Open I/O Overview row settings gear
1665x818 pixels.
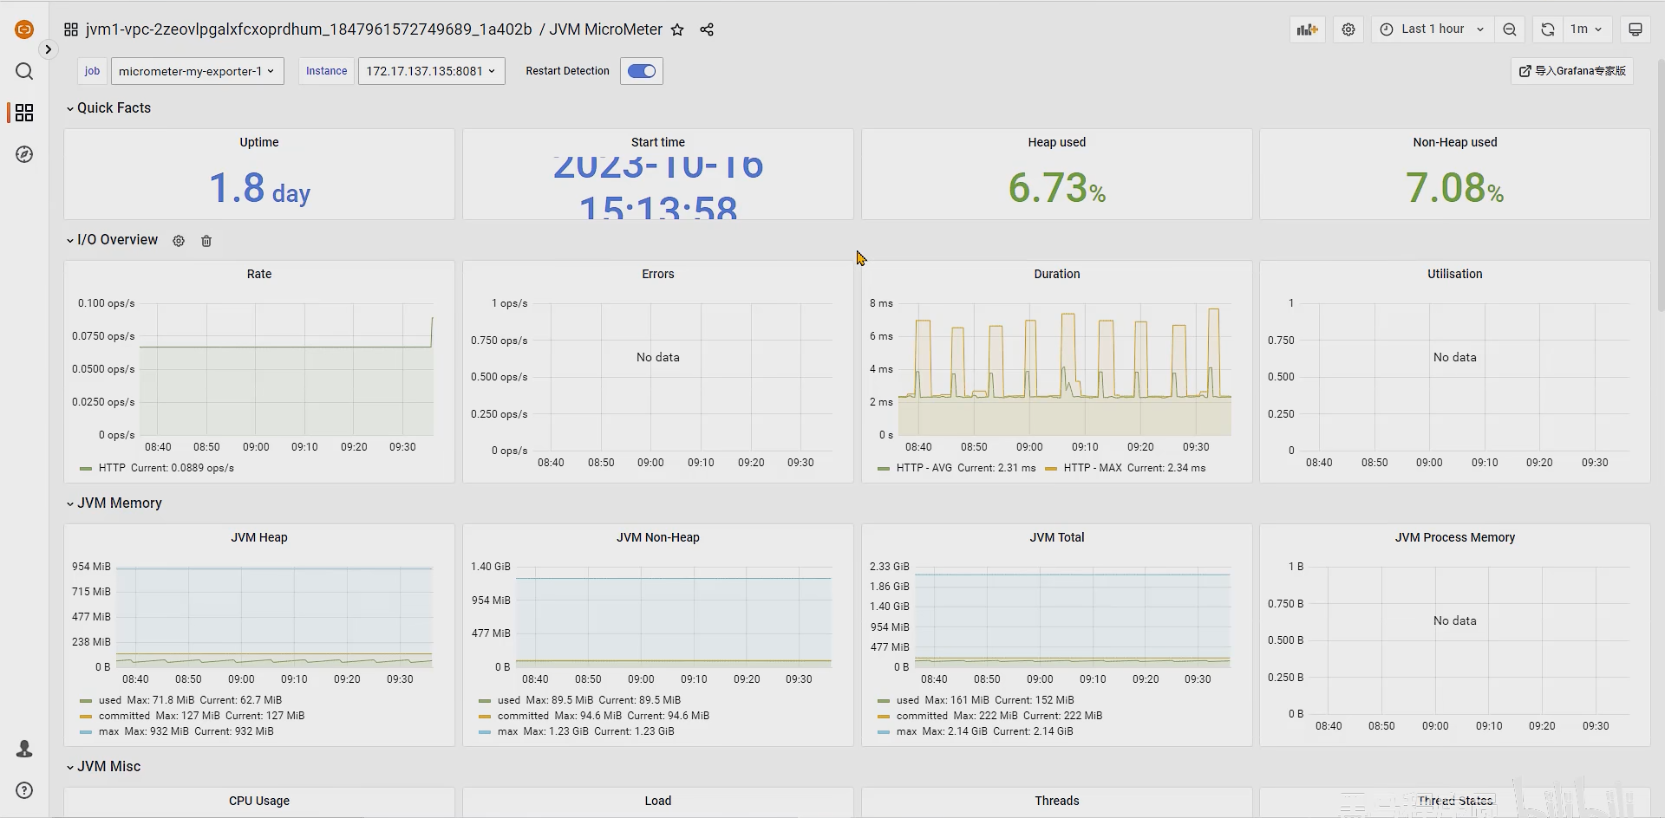(179, 241)
